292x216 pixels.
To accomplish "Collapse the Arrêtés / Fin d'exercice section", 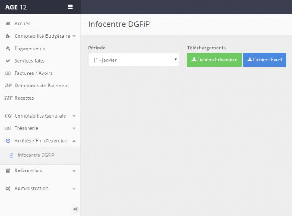I will (74, 141).
